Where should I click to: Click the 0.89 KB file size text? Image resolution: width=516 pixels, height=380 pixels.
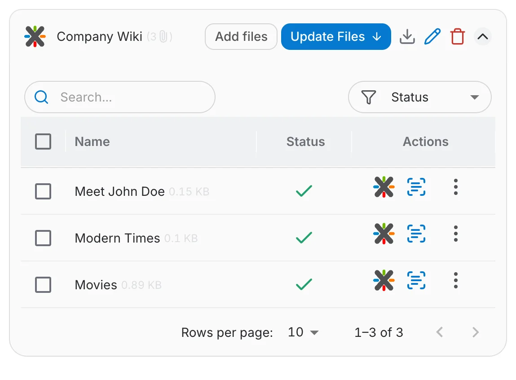141,285
